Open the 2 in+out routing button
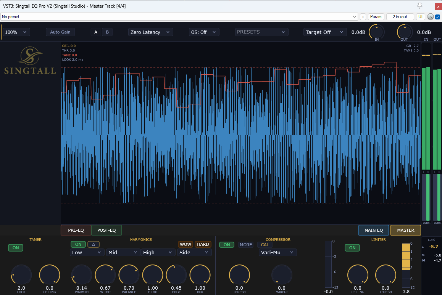 (x=400, y=17)
